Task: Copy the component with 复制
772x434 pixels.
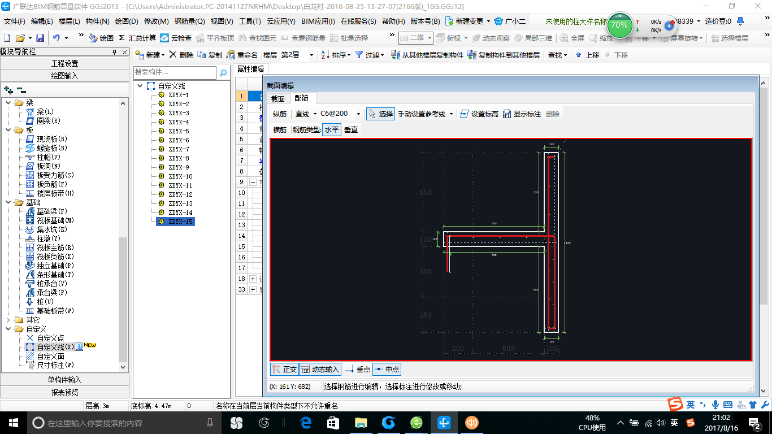Action: [x=210, y=55]
